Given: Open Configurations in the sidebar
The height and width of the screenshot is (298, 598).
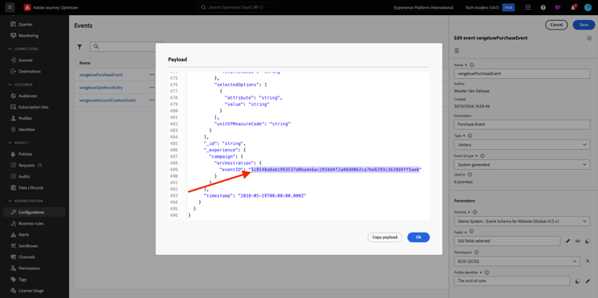Looking at the screenshot, I should pyautogui.click(x=34, y=212).
